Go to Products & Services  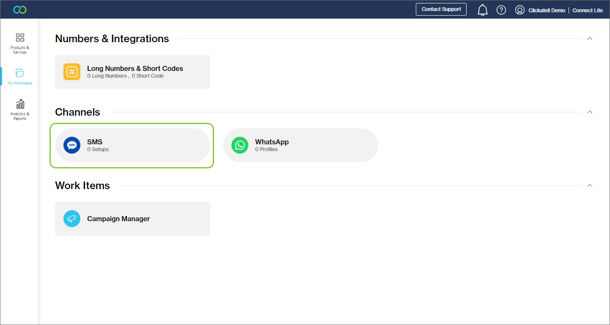[x=20, y=43]
